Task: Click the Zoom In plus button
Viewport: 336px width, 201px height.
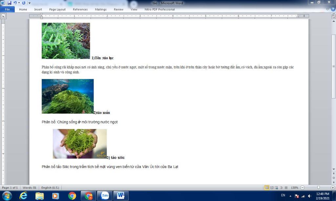Action: (x=333, y=188)
